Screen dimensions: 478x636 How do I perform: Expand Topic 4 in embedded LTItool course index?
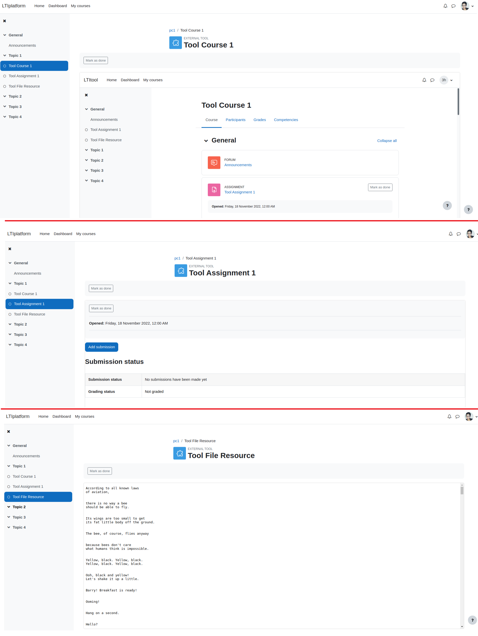point(86,181)
